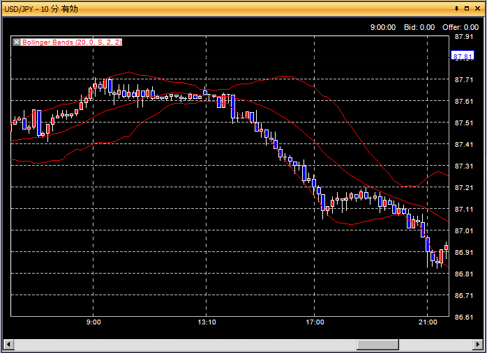Maximize the USD/JPY chart panel
The image size is (487, 353).
click(x=466, y=8)
